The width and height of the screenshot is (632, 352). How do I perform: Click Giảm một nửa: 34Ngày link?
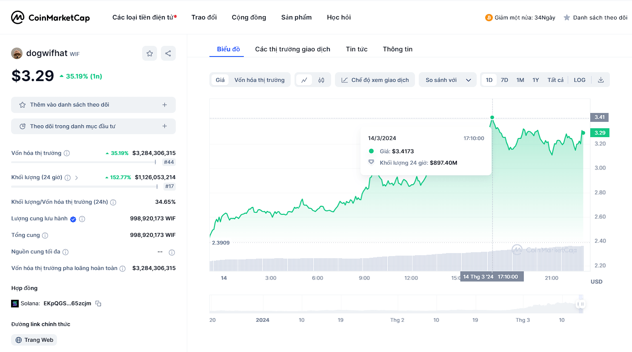[520, 17]
